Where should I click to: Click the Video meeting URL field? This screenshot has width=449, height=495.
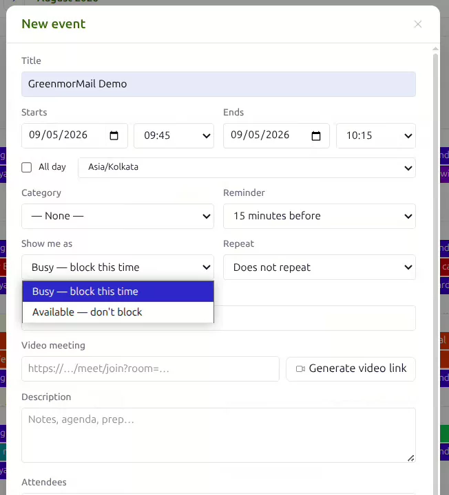151,368
